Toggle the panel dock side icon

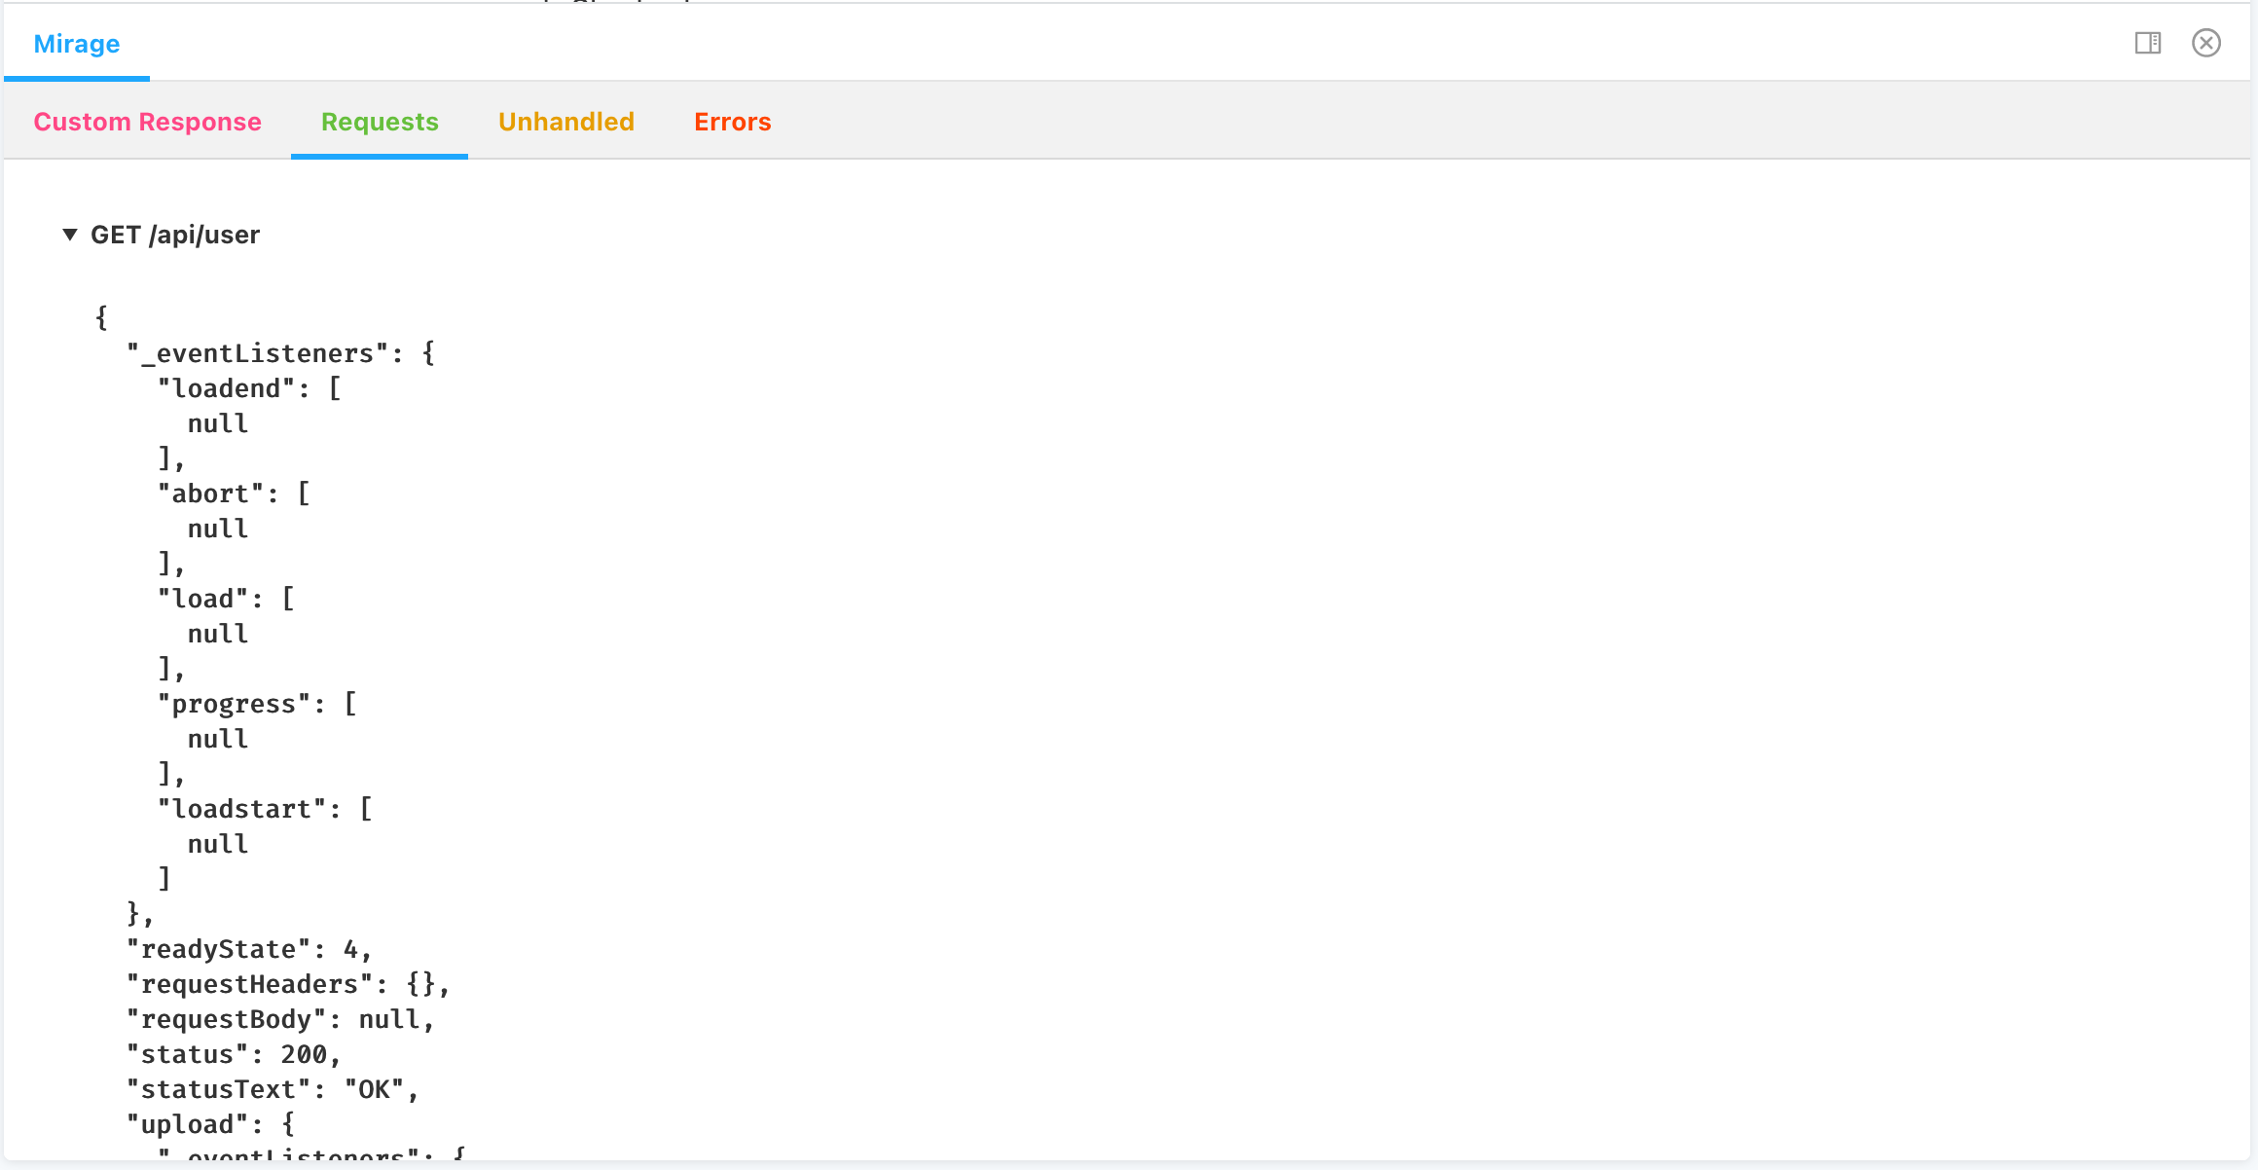pyautogui.click(x=2148, y=43)
